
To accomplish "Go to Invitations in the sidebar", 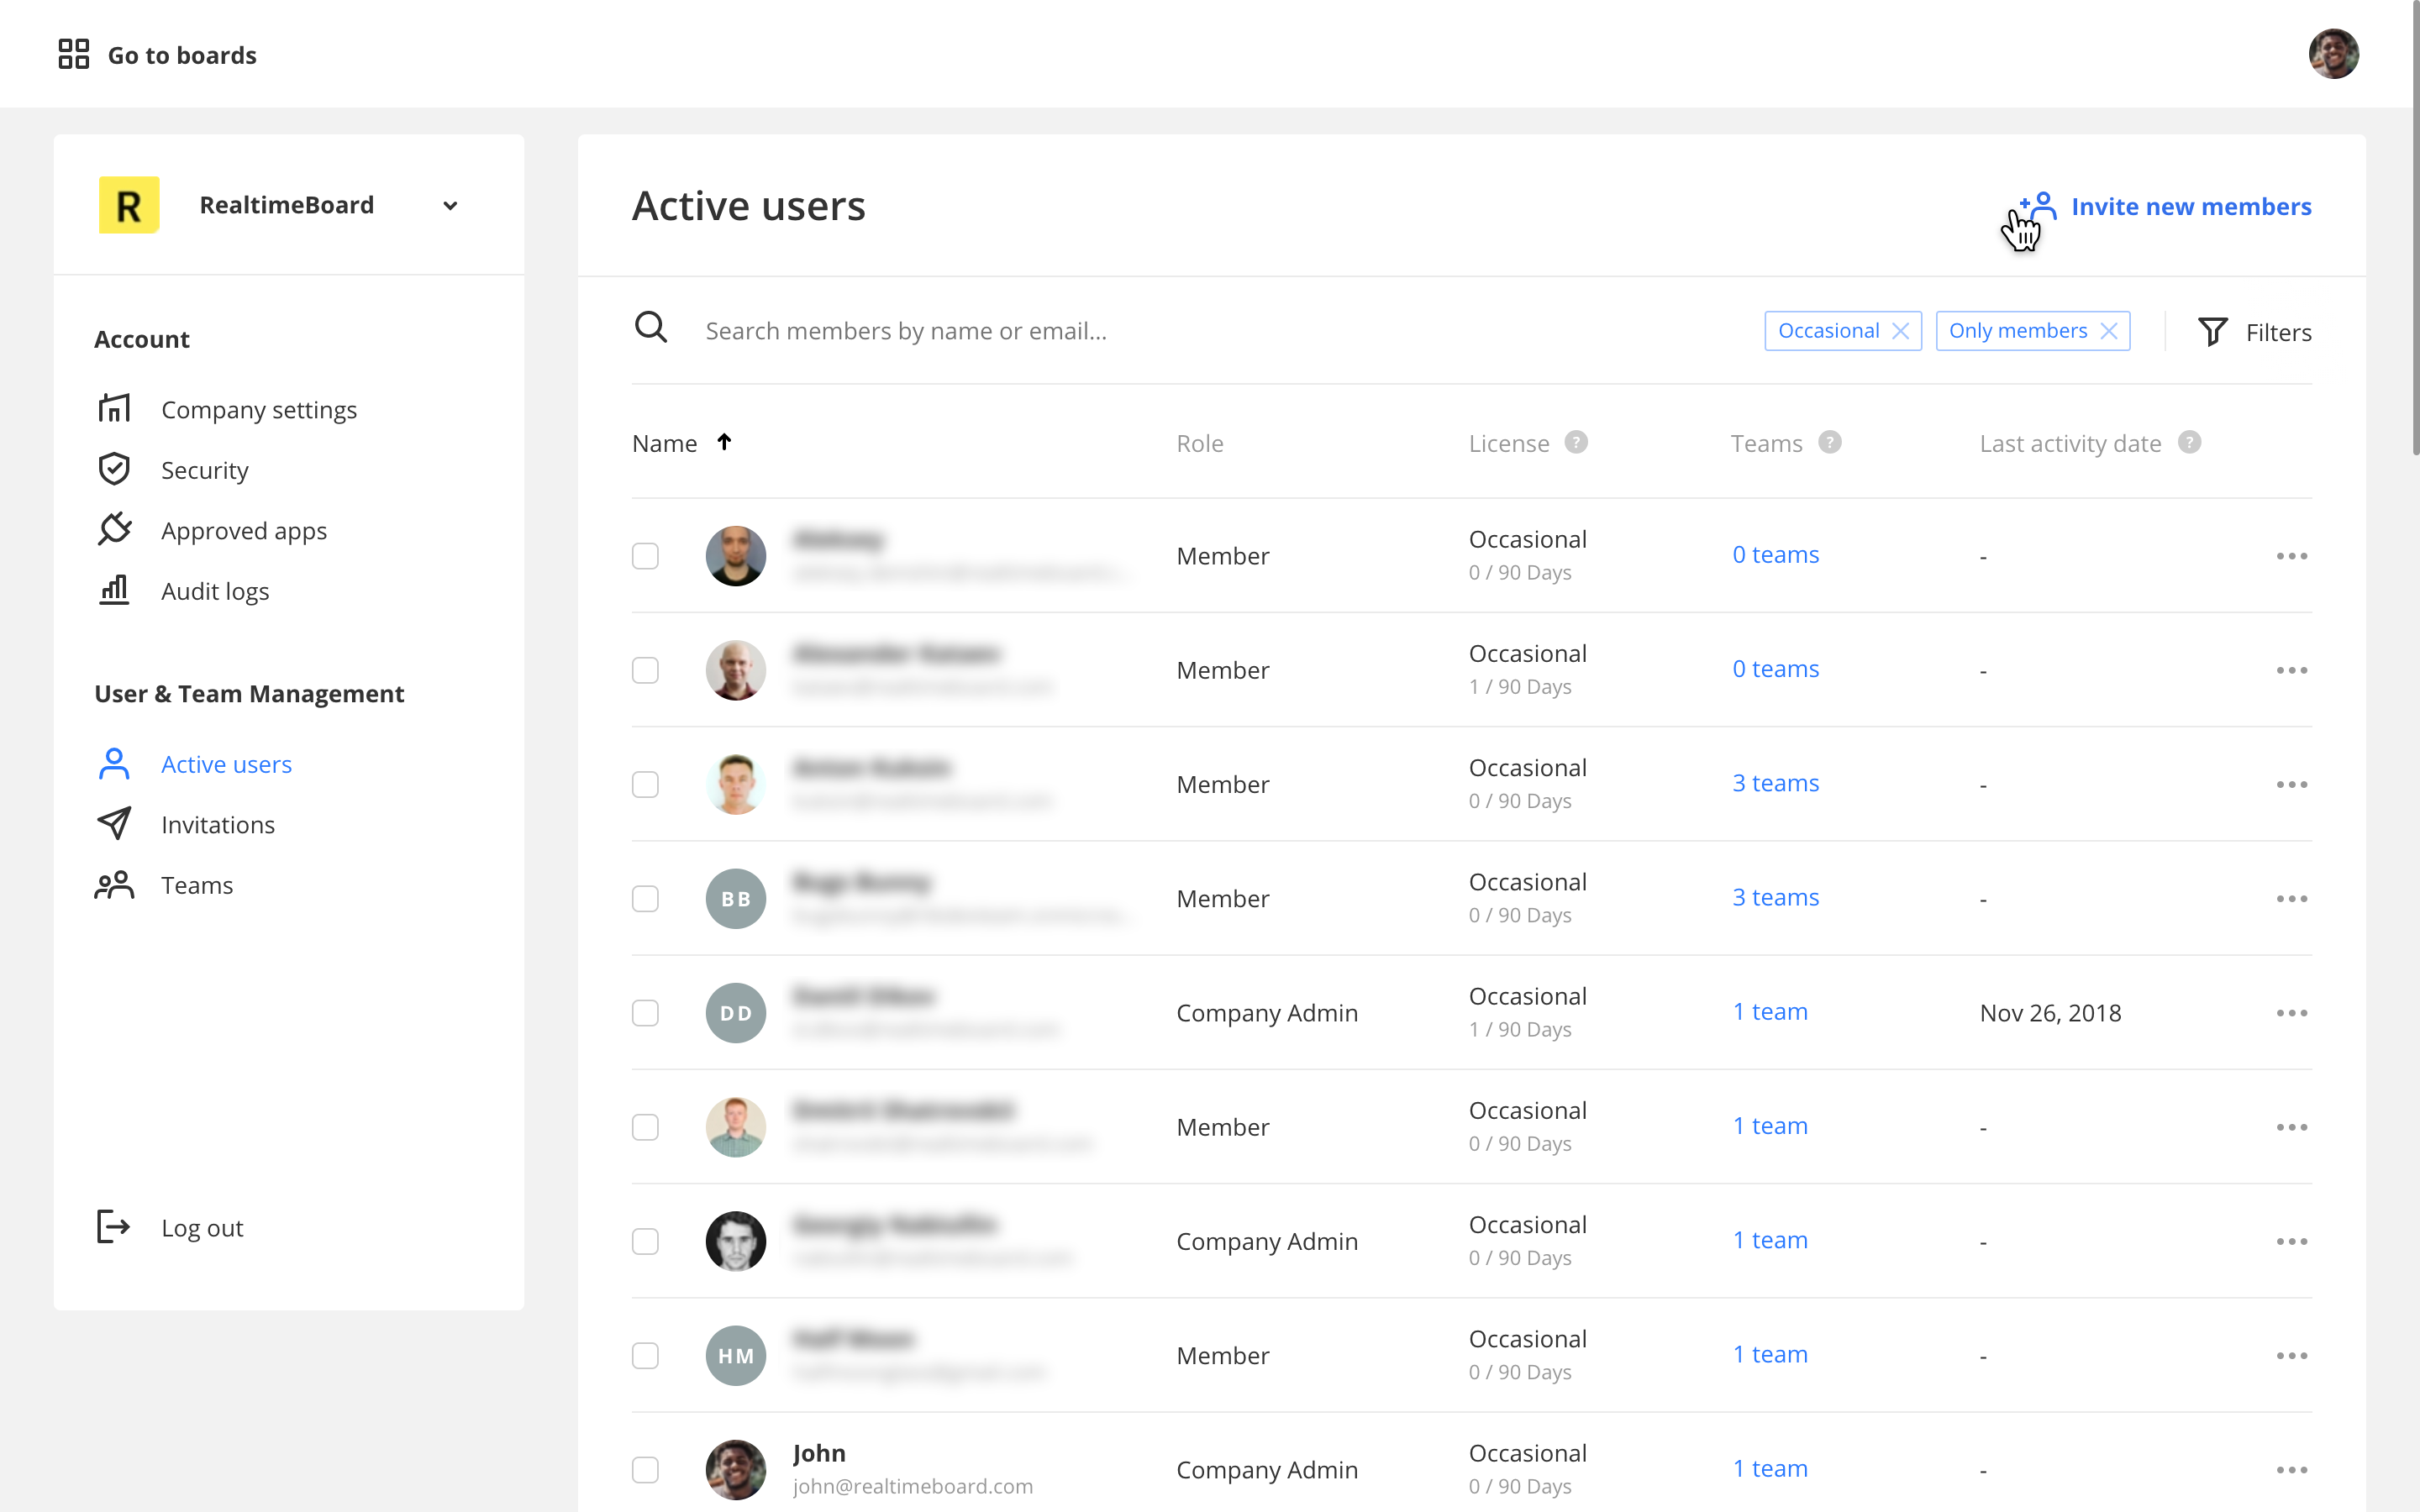I will tap(217, 824).
